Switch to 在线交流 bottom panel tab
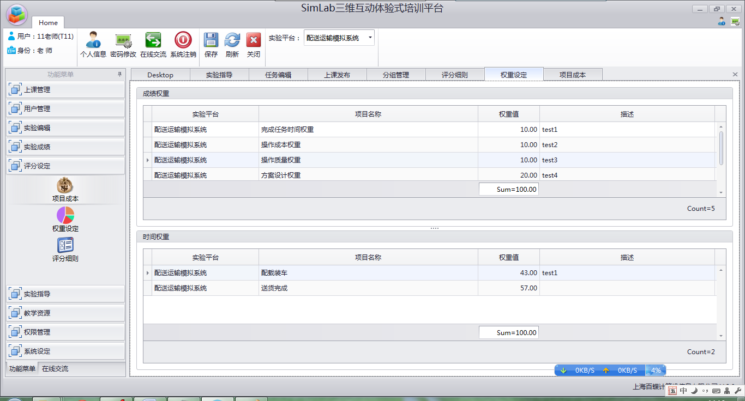745x401 pixels. pyautogui.click(x=55, y=369)
